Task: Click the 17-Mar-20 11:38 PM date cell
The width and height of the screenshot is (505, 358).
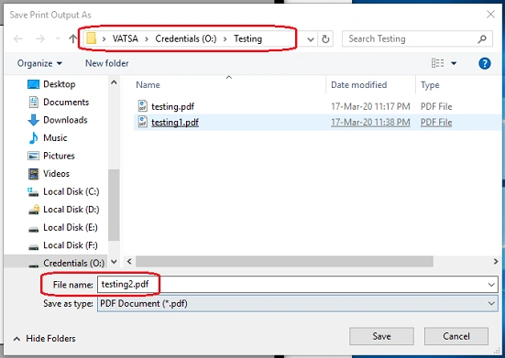Action: [370, 122]
